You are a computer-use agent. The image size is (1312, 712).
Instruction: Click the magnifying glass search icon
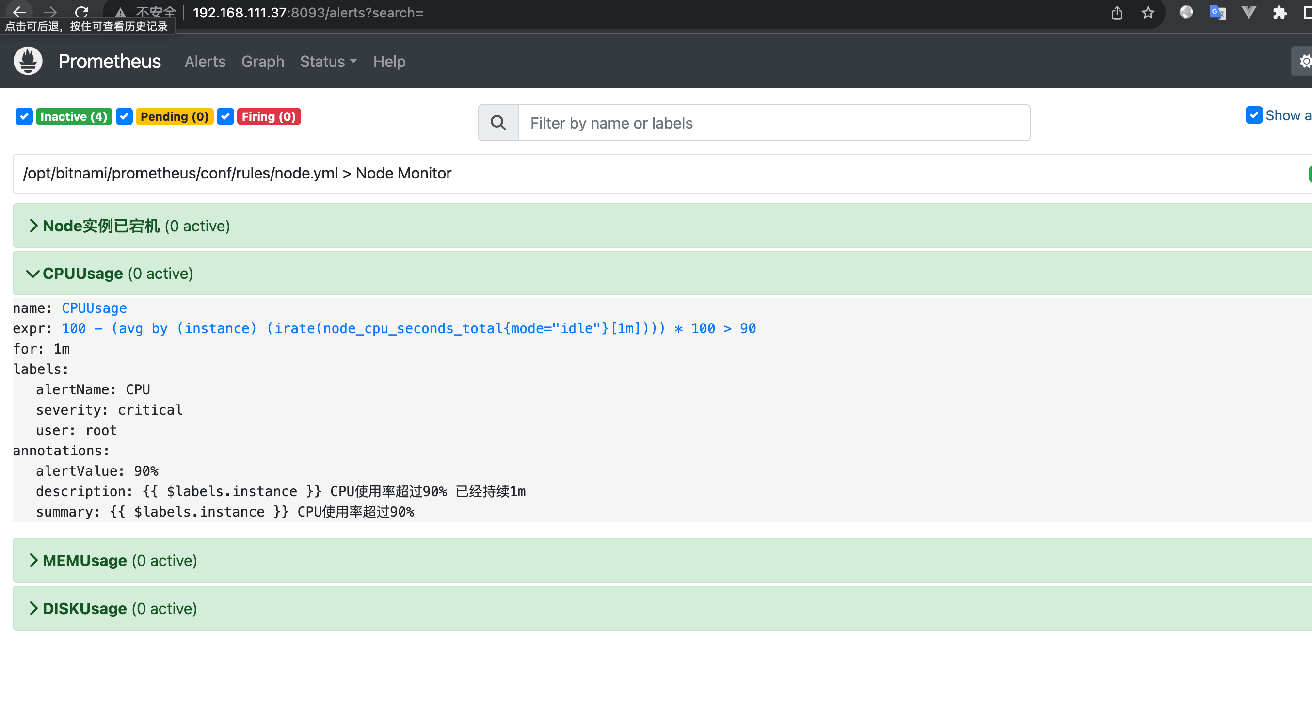(x=498, y=123)
